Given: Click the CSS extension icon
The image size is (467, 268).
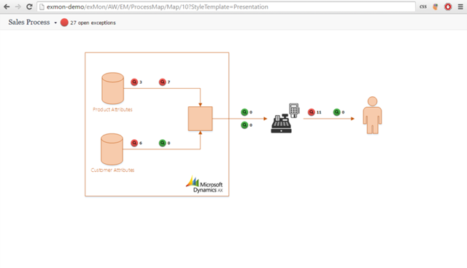Looking at the screenshot, I should 423,7.
